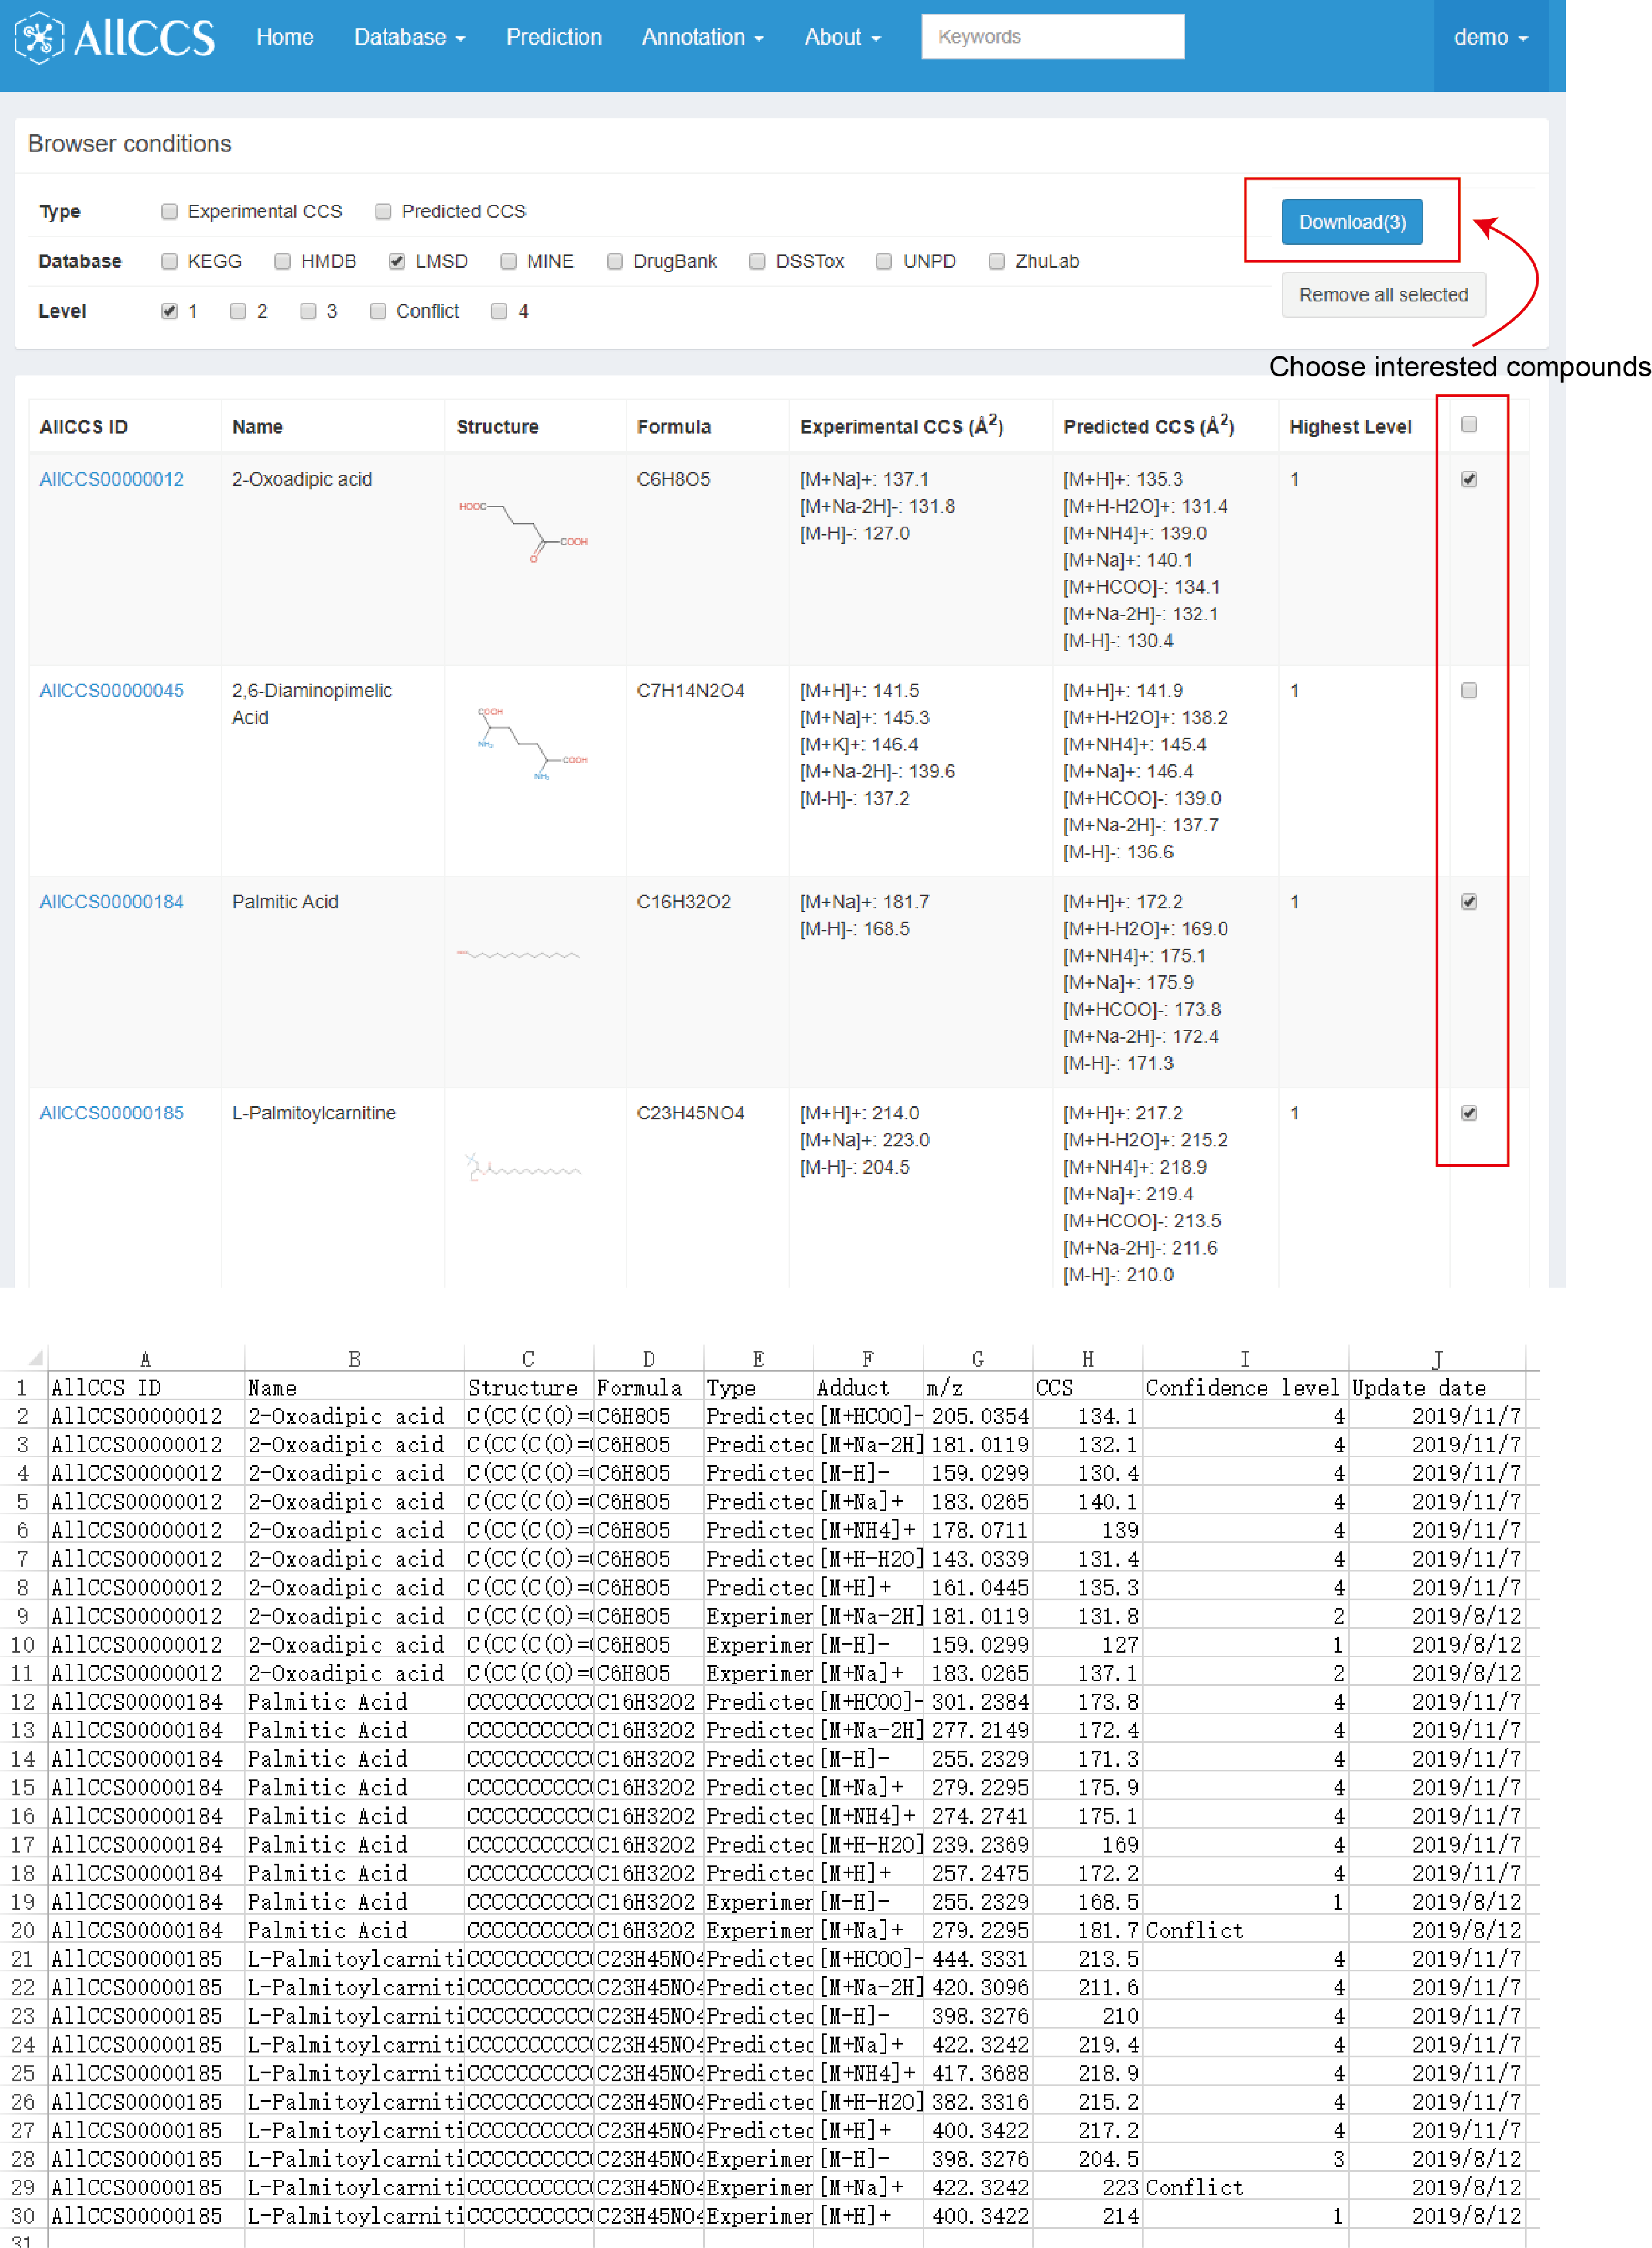Image resolution: width=1652 pixels, height=2248 pixels.
Task: Click the Predicted CCS column header
Action: pos(1148,426)
